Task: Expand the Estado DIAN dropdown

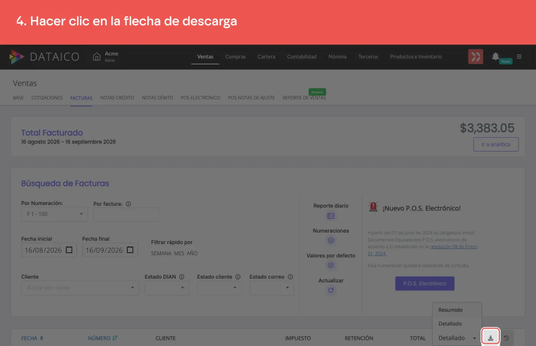Action: point(167,288)
